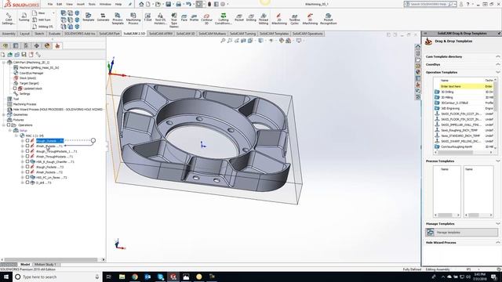
Task: Toggle the Operations folder checkbox
Action: tap(9, 125)
